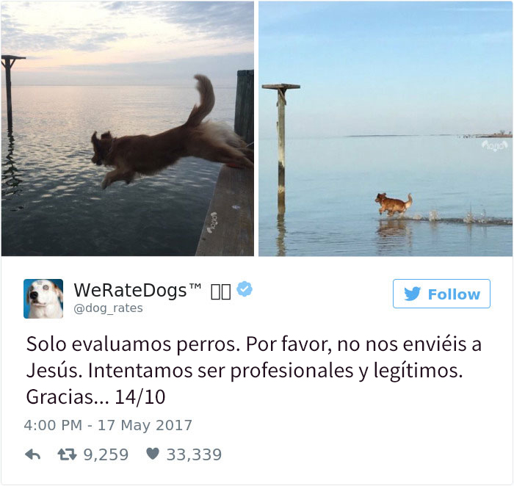The height and width of the screenshot is (486, 514).
Task: Like the tweet with the heart icon
Action: 153,454
